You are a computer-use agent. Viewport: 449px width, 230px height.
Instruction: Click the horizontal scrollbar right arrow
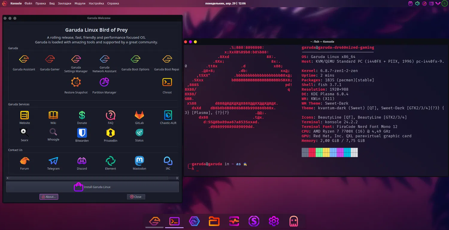pyautogui.click(x=177, y=178)
